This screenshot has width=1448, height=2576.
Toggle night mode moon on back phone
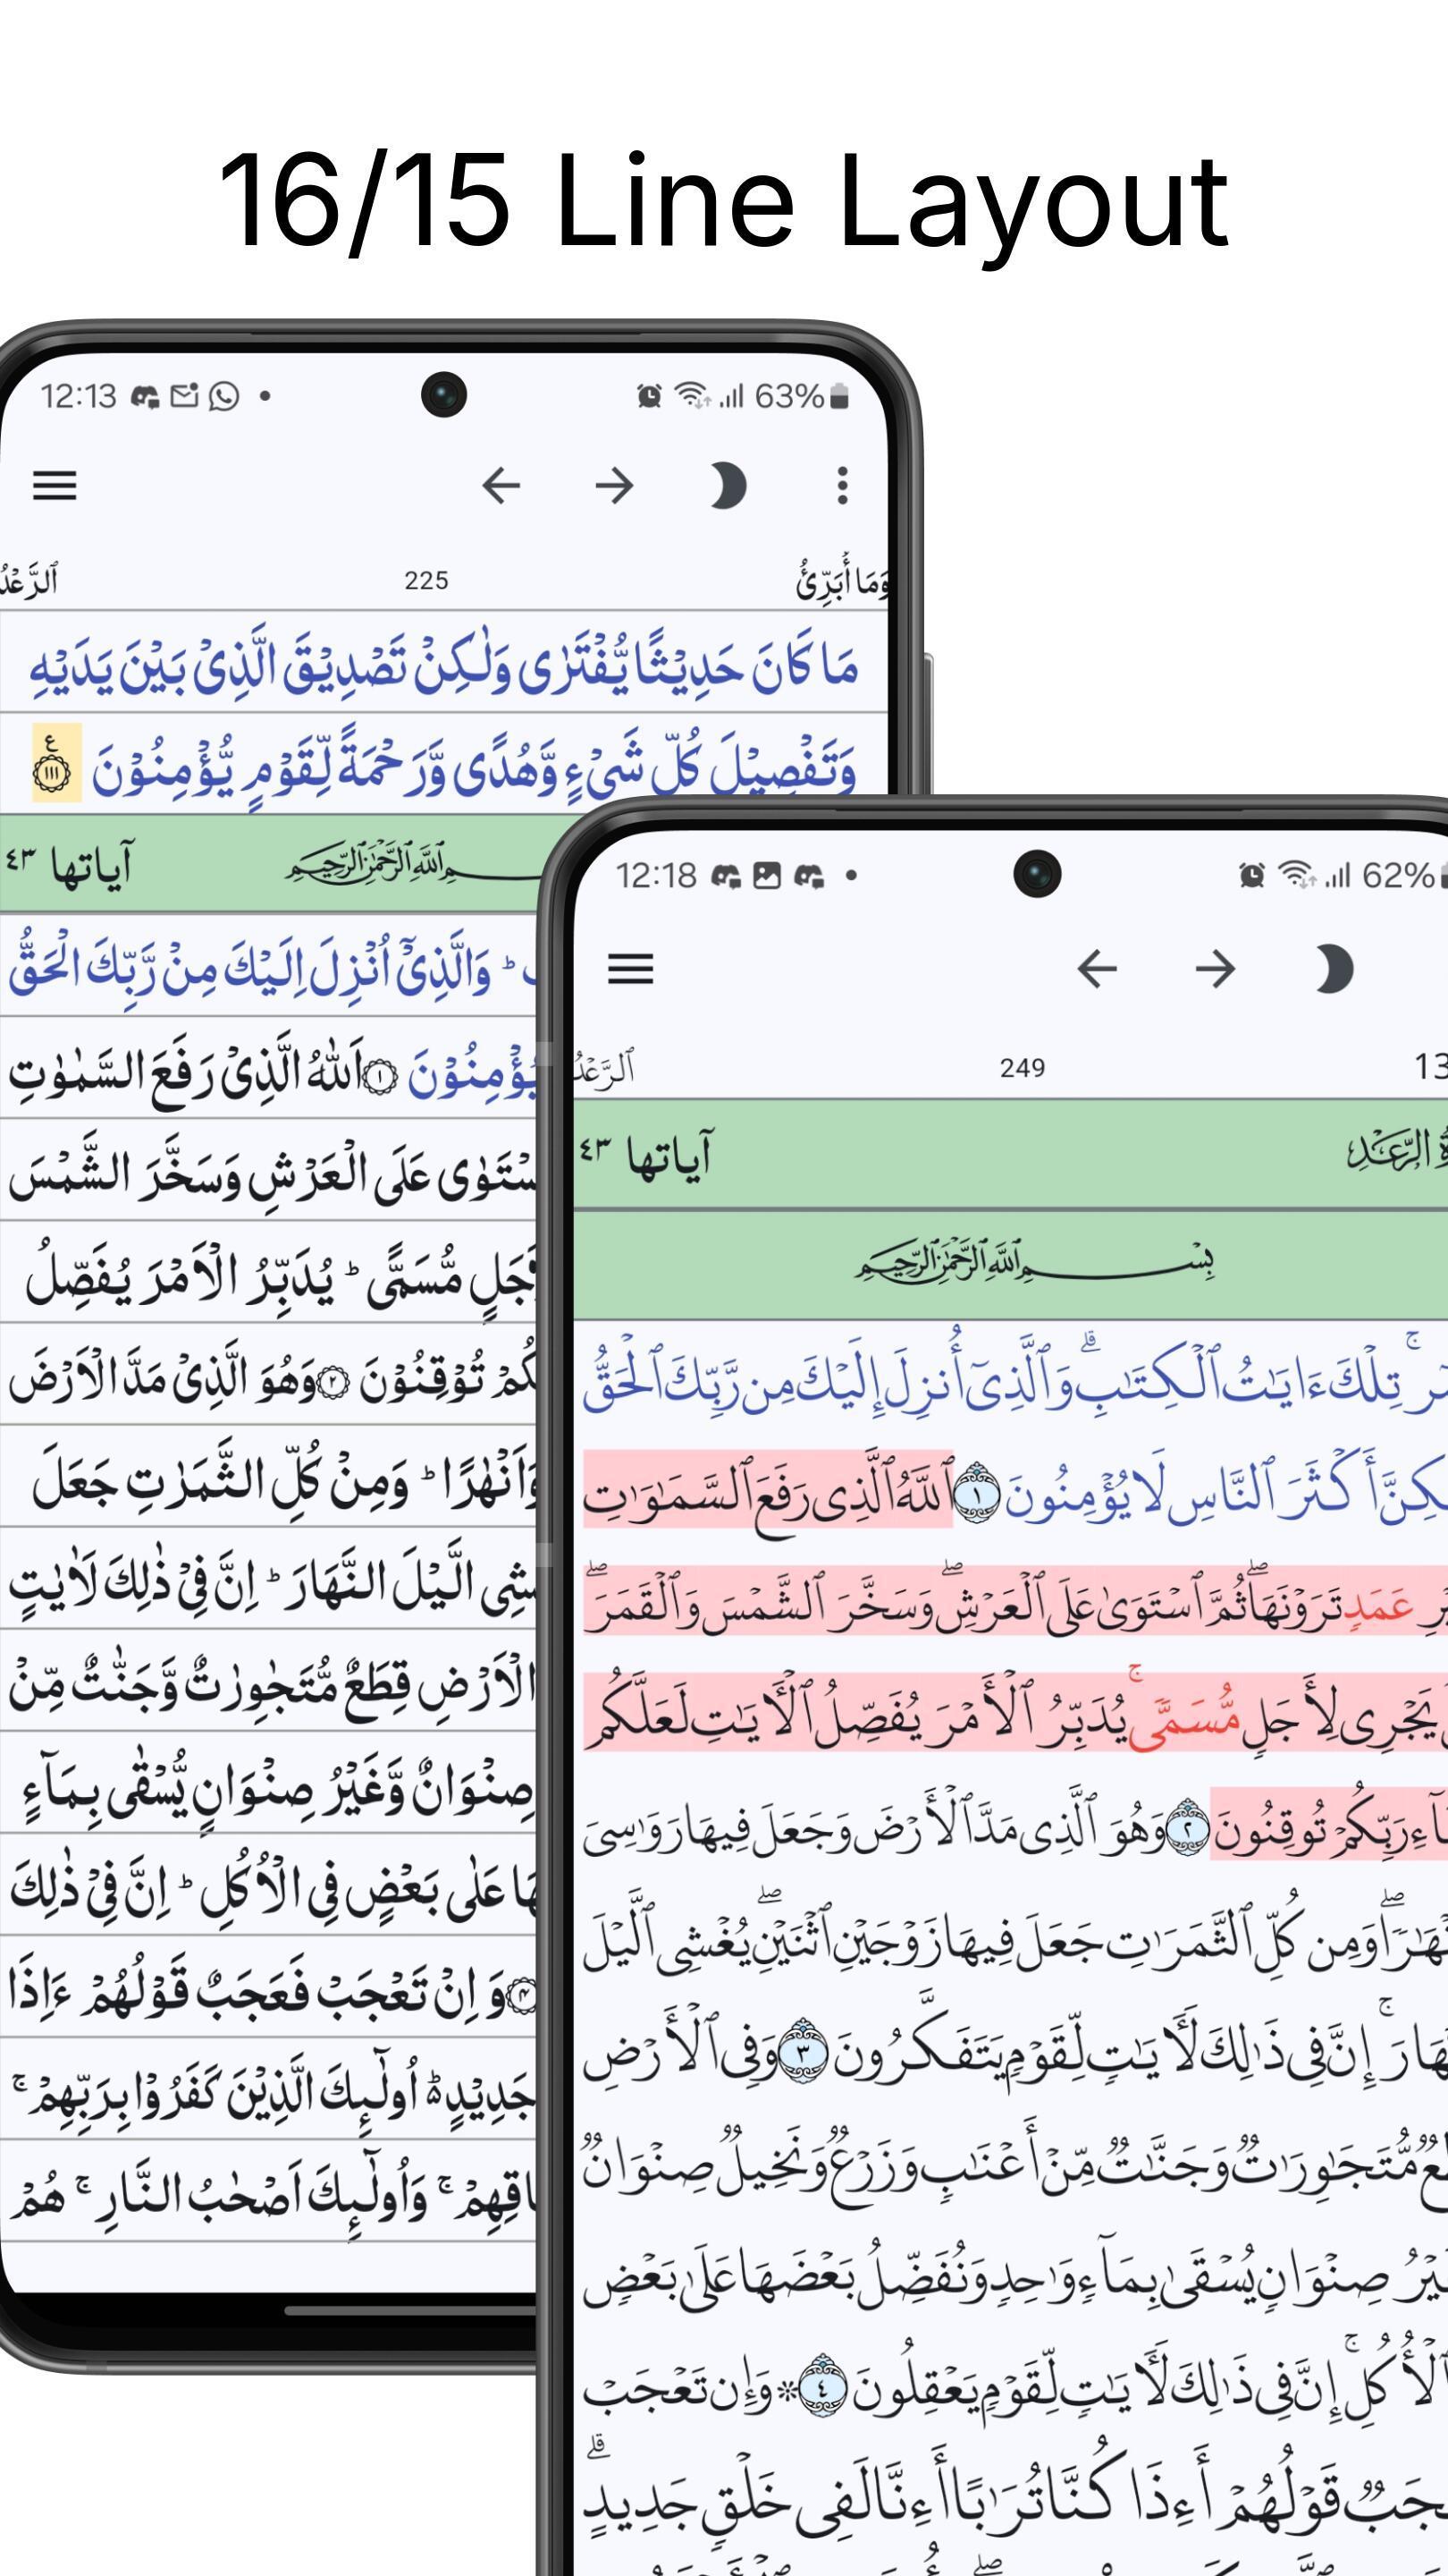tap(727, 486)
